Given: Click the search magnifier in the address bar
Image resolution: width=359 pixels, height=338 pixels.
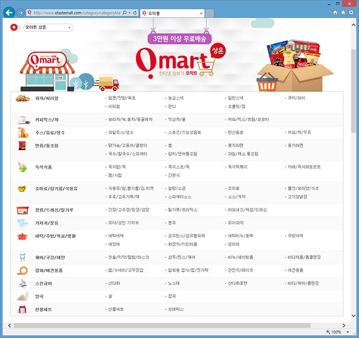Looking at the screenshot, I should tap(124, 13).
